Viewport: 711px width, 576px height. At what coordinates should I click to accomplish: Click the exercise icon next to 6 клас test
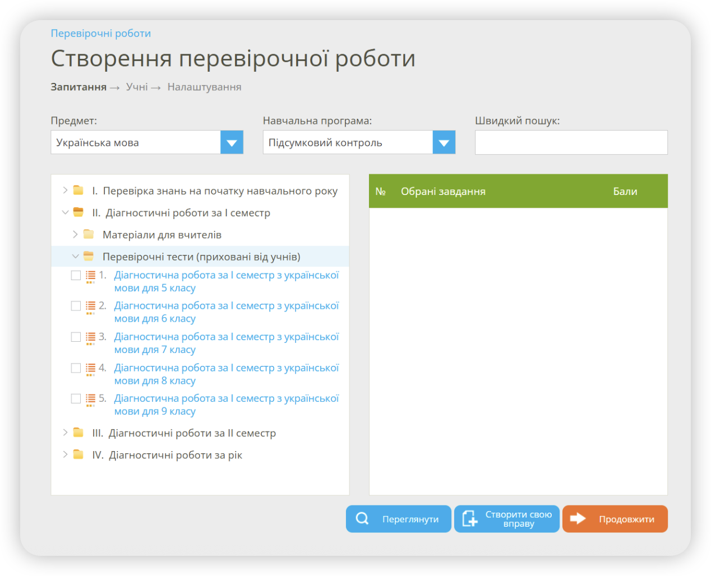[x=90, y=306]
